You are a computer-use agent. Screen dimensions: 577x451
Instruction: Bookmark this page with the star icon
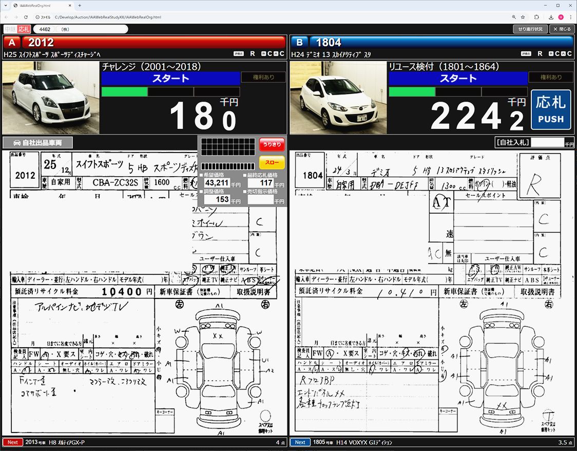click(x=523, y=17)
